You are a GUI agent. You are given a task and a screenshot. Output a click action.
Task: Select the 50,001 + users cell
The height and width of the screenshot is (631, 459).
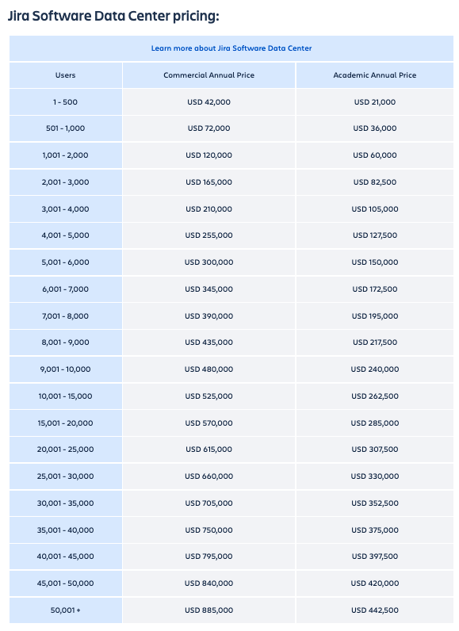(66, 610)
